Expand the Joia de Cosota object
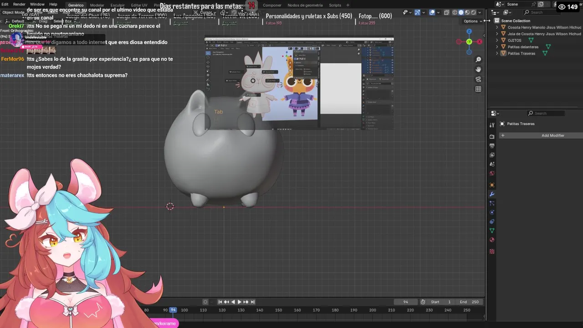The width and height of the screenshot is (583, 328). [497, 34]
